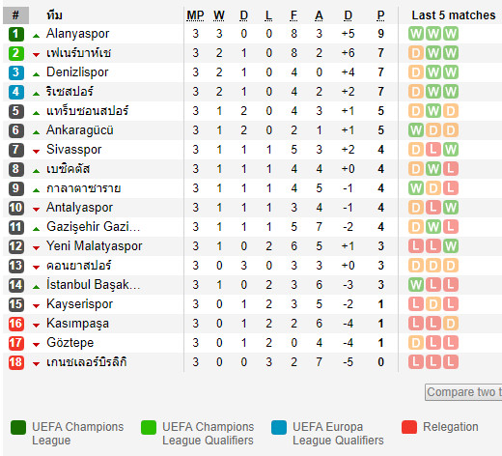Viewport: 502px width, 456px height.
Task: Open the İstanbul Başak... team link
Action: [94, 285]
